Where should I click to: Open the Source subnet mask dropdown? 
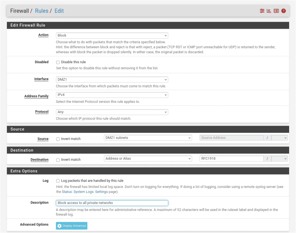(279, 138)
